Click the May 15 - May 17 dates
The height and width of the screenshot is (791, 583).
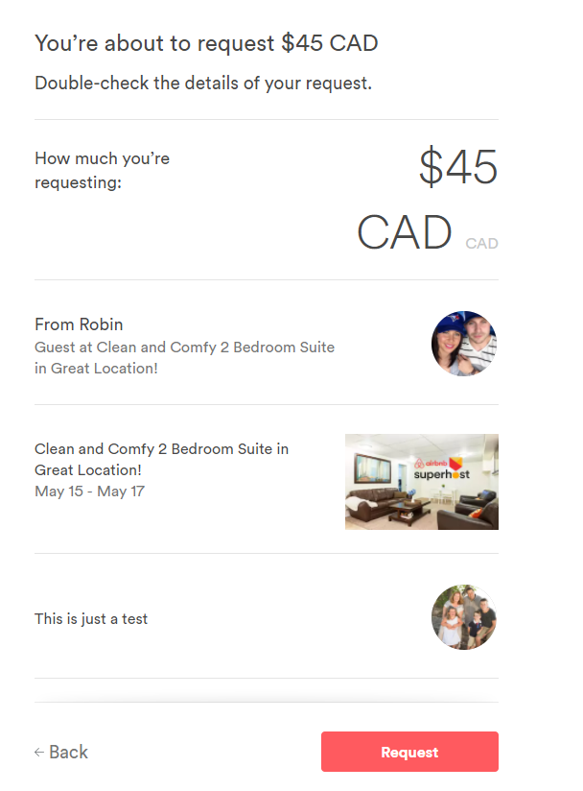pos(89,491)
